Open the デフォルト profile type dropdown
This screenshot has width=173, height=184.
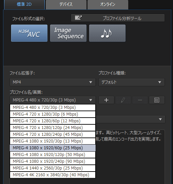132,82
